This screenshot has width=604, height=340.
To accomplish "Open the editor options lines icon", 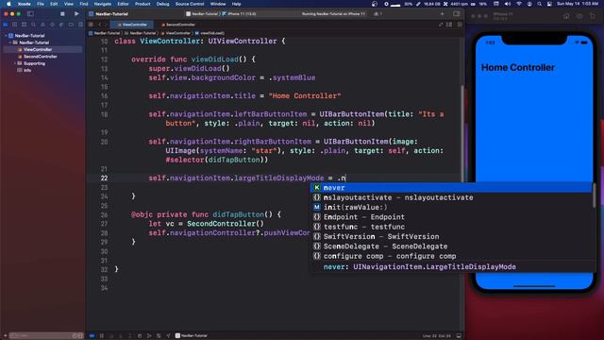I will tap(449, 25).
